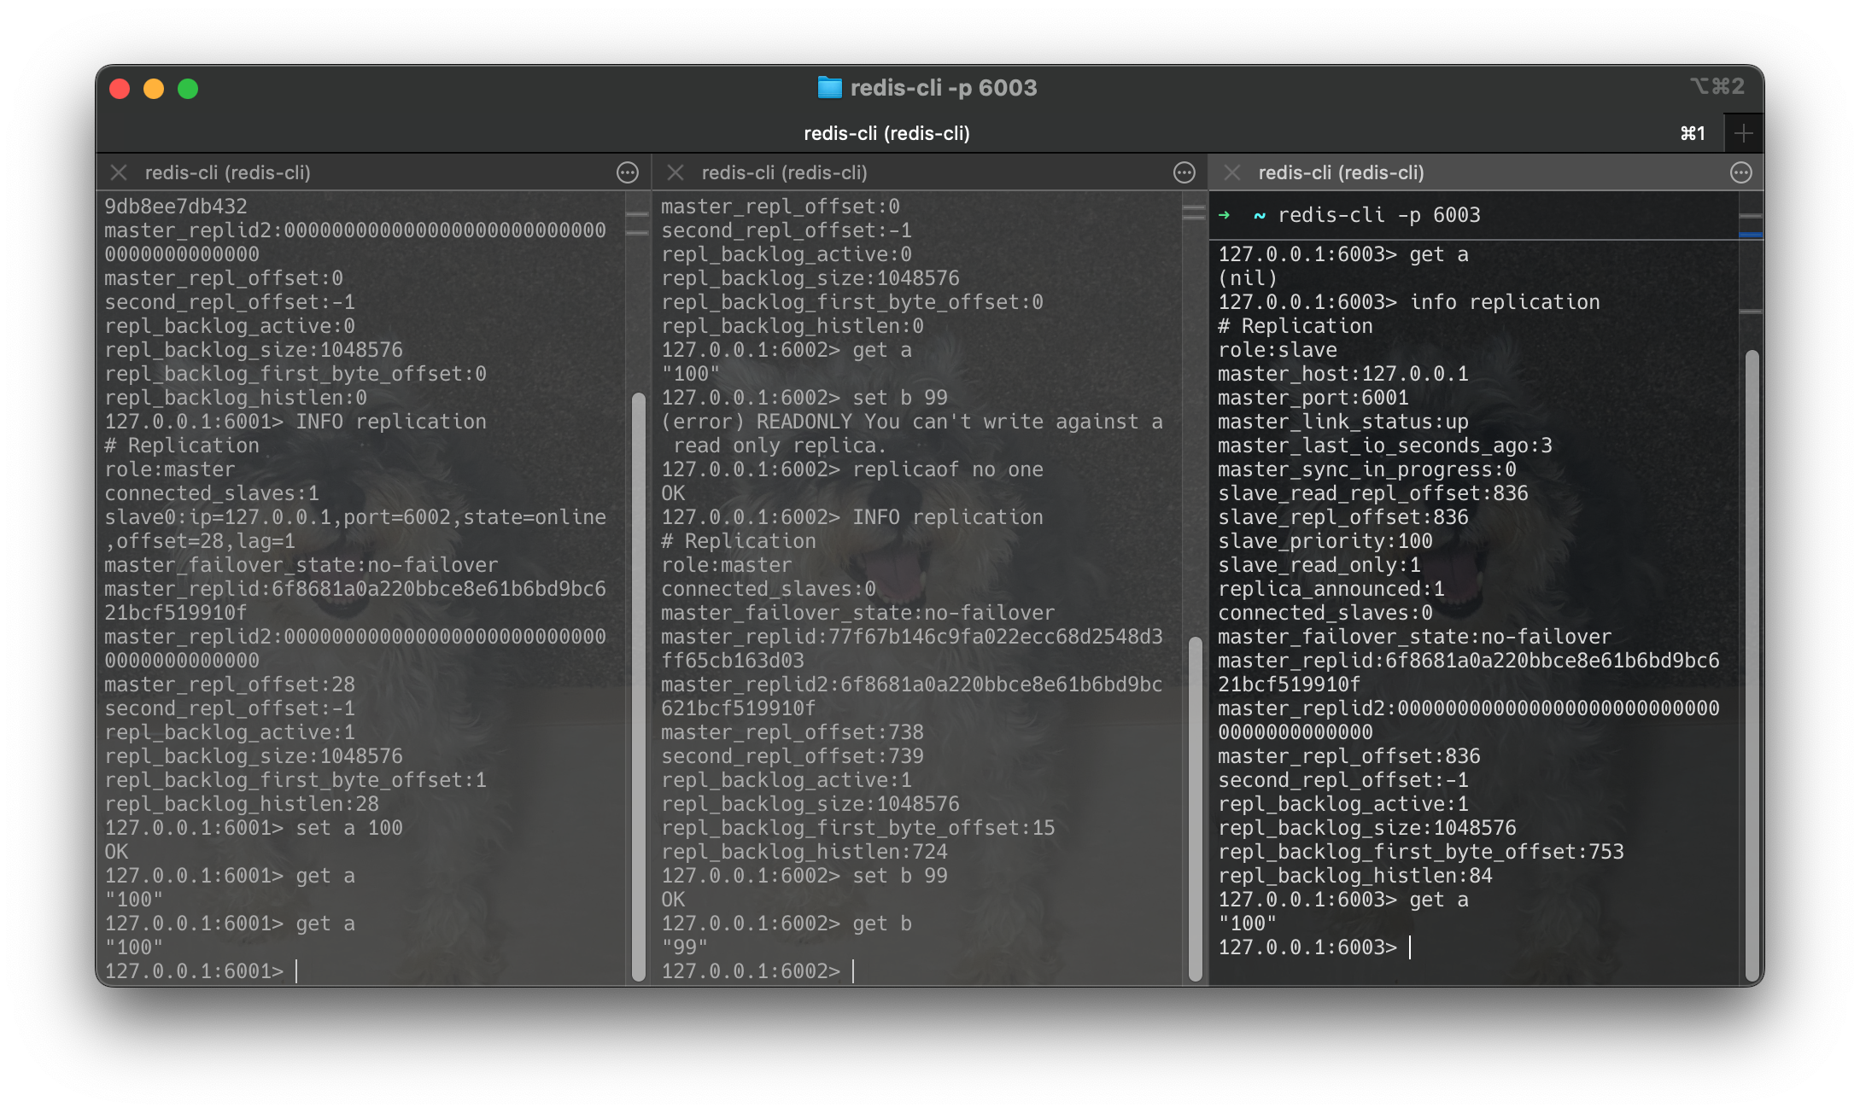Close the middle redis-cli pane with its X
Image resolution: width=1860 pixels, height=1113 pixels.
pos(675,172)
